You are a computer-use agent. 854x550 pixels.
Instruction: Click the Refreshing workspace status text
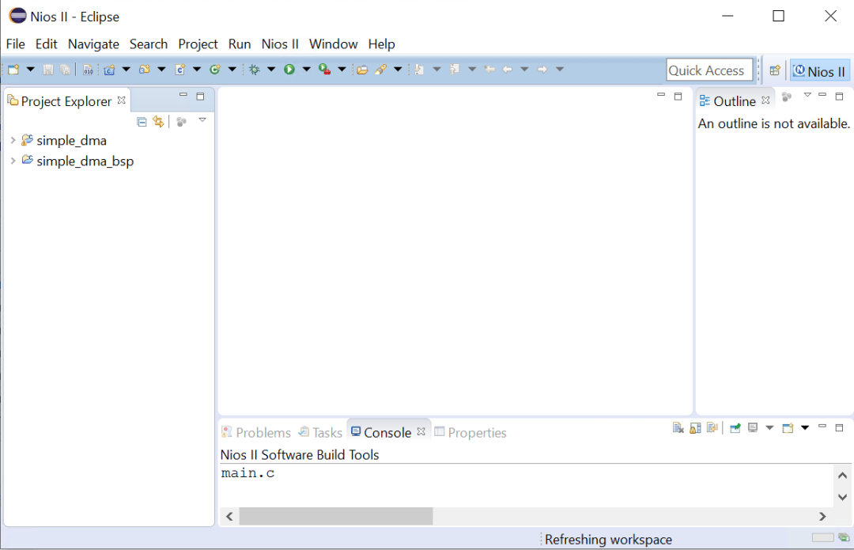point(608,540)
